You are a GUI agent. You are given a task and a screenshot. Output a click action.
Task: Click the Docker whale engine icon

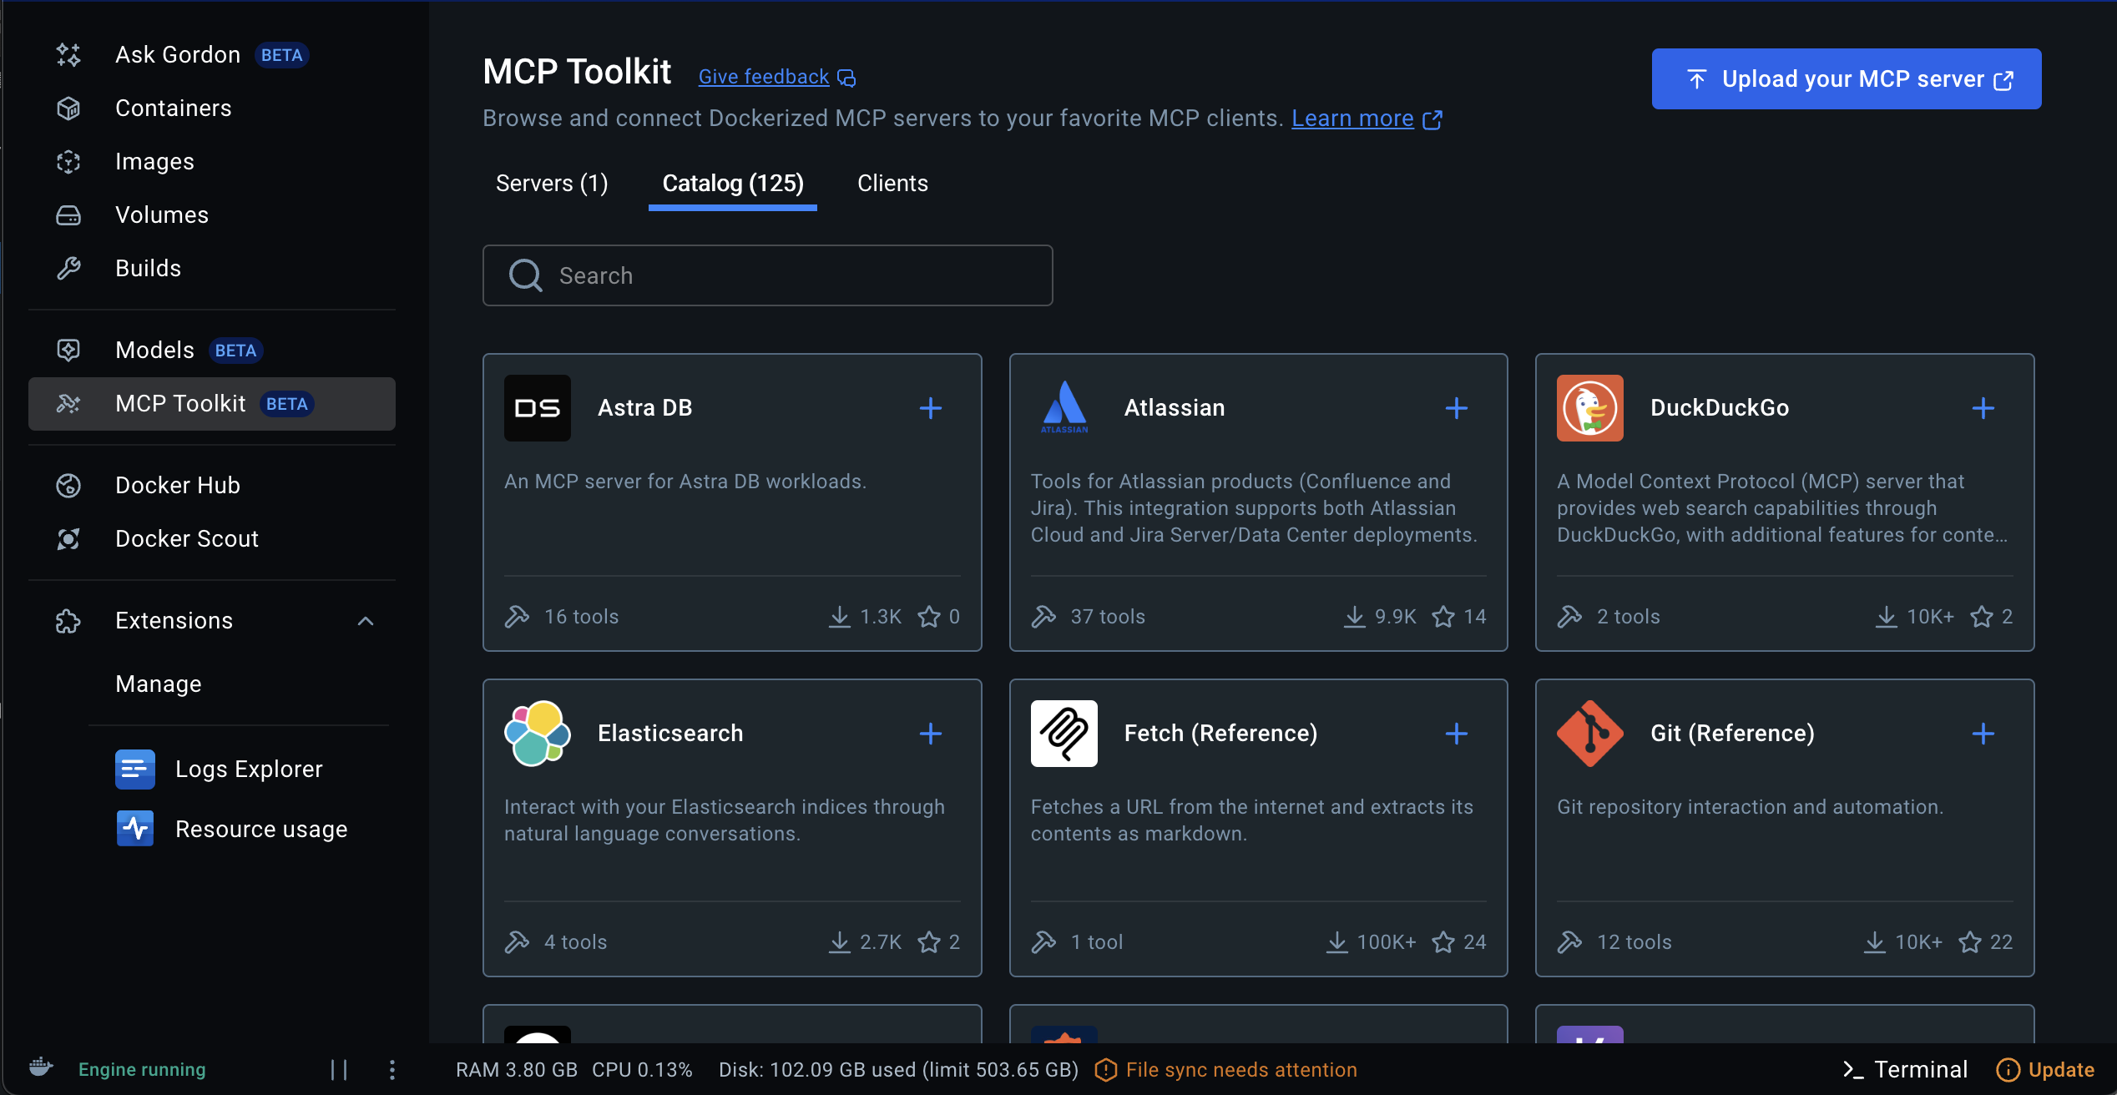pyautogui.click(x=41, y=1068)
